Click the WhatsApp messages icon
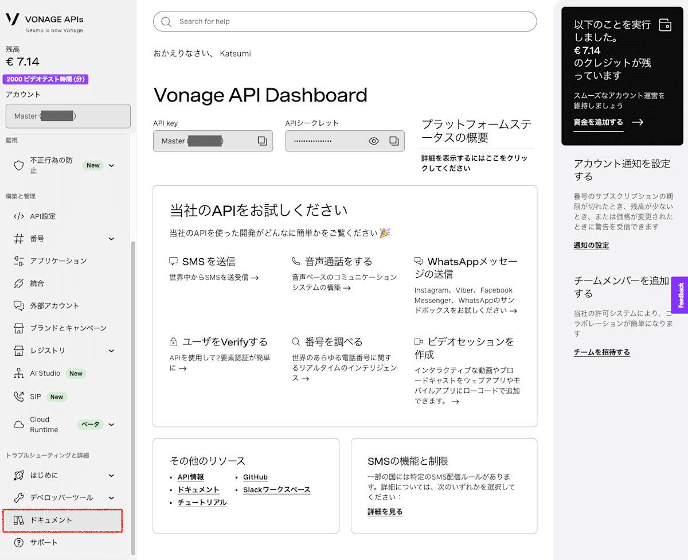 click(x=419, y=262)
